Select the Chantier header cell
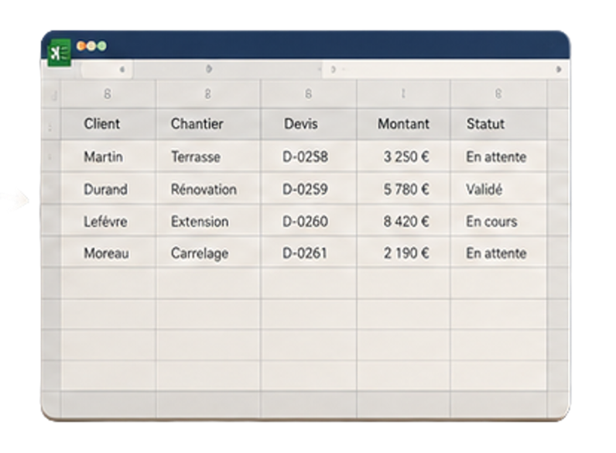Viewport: 616px width, 453px height. tap(208, 124)
